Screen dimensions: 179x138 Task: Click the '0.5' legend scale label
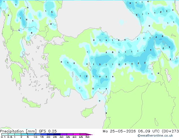(10, 137)
